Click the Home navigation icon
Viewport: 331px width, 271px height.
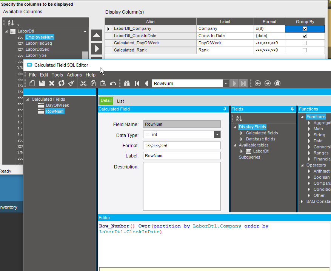click(x=277, y=83)
